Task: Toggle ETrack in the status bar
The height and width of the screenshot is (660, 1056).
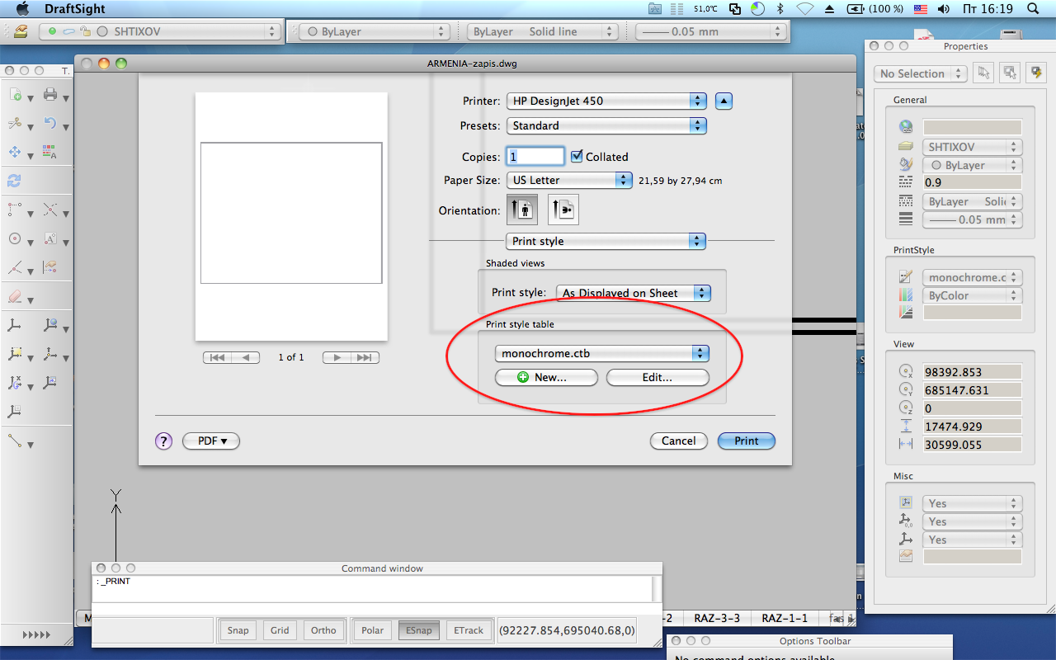Action: (469, 630)
